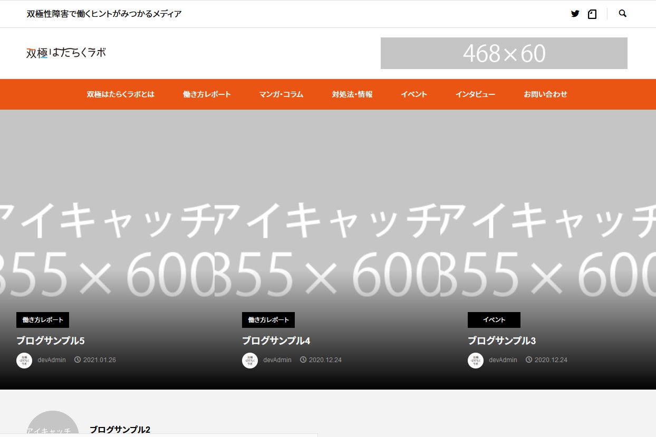Click the 468×60 banner advertisement
Screen dimensions: 656x437
(x=504, y=53)
